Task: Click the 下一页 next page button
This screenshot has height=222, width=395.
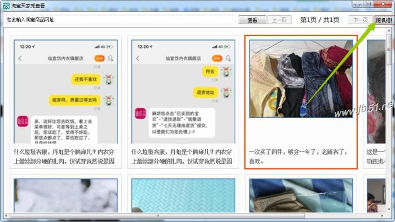Action: 361,20
